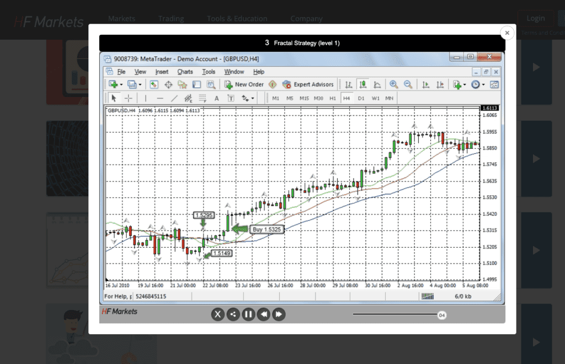Viewport: 565px width, 364px height.
Task: Expand the Indicators dropdown arrow
Action: pyautogui.click(x=465, y=85)
